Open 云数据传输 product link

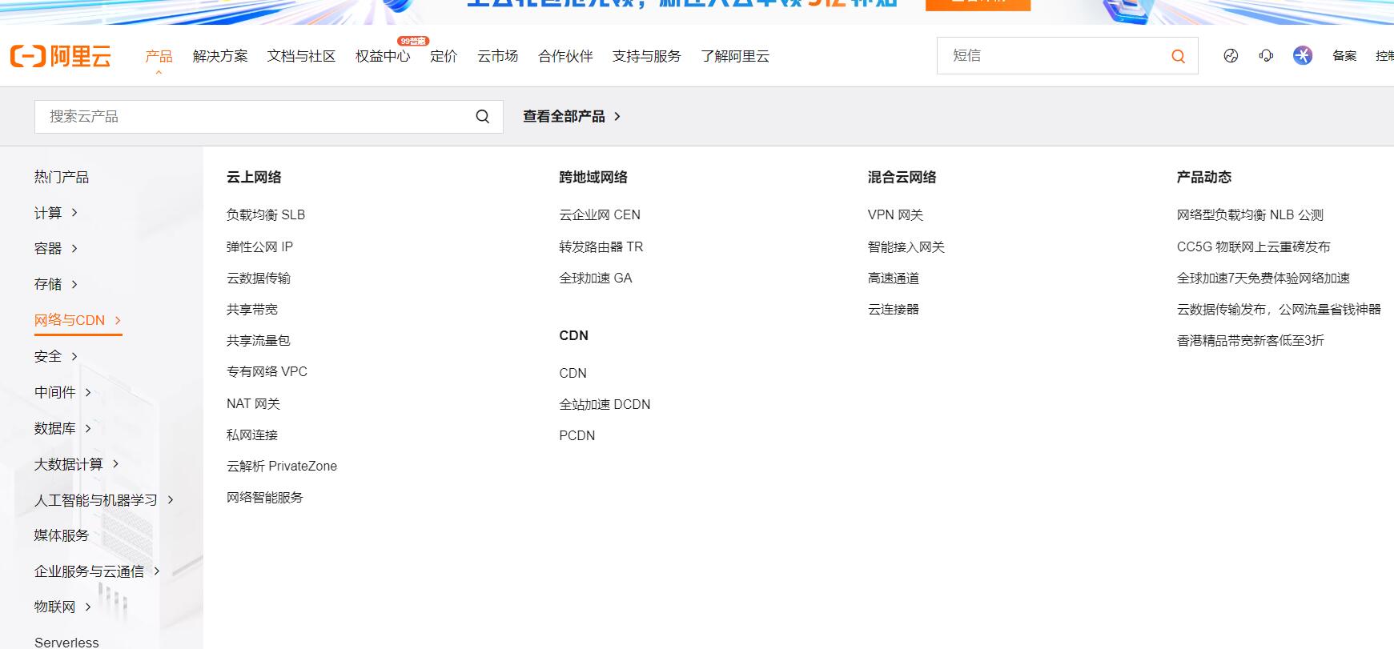click(259, 278)
